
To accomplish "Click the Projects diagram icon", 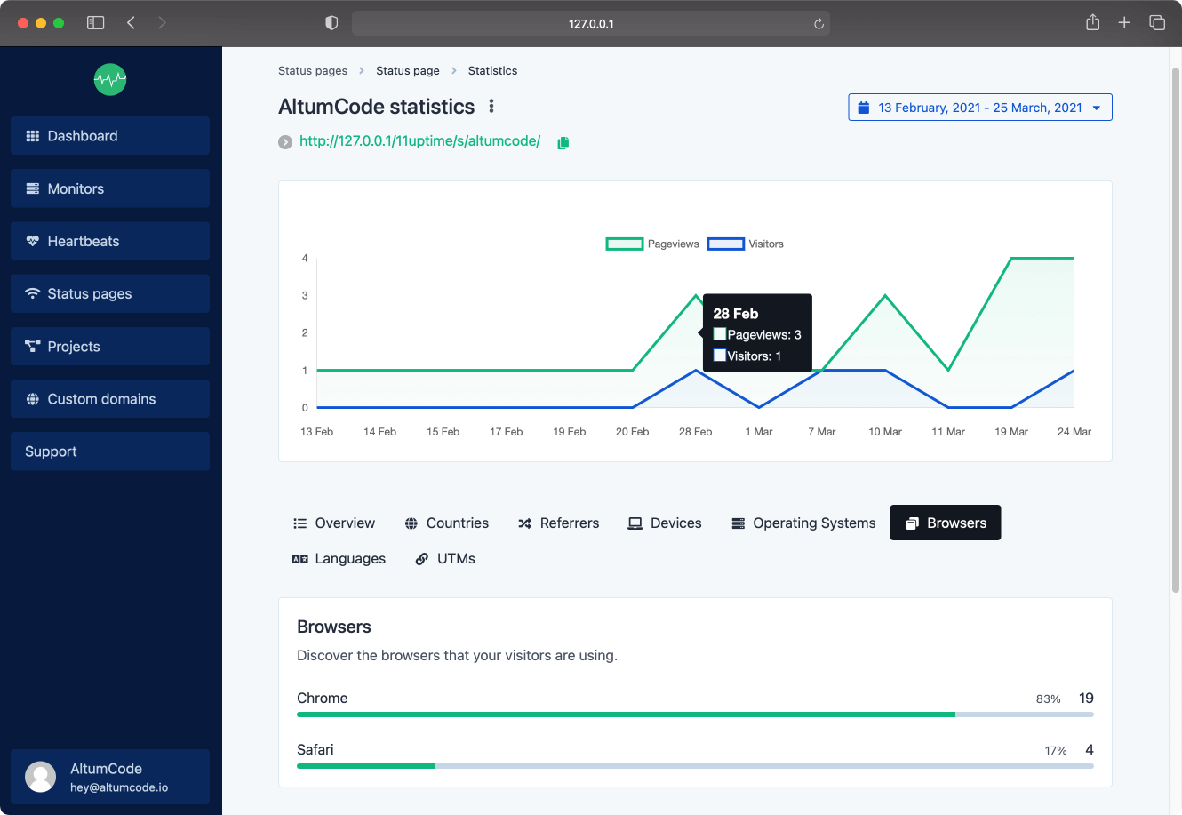I will [33, 347].
